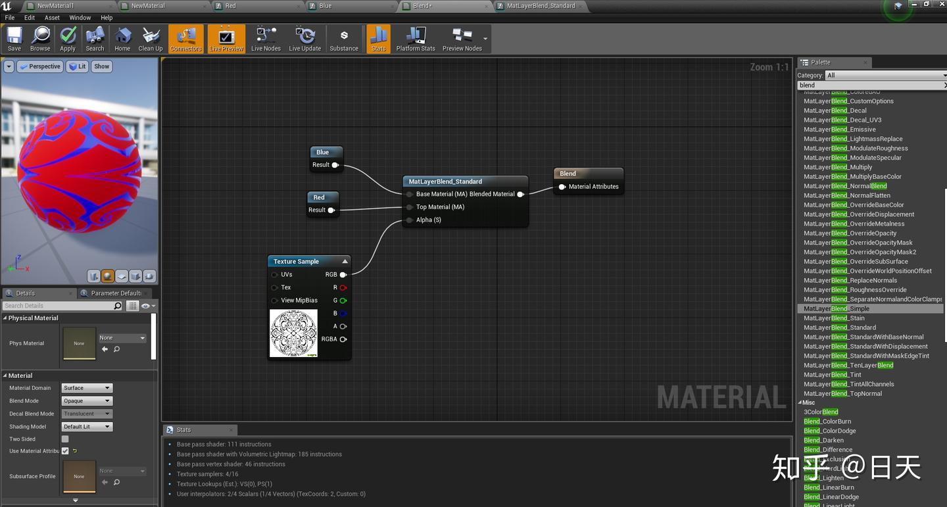The image size is (947, 507).
Task: Open the Blend Mode dropdown
Action: (x=87, y=401)
